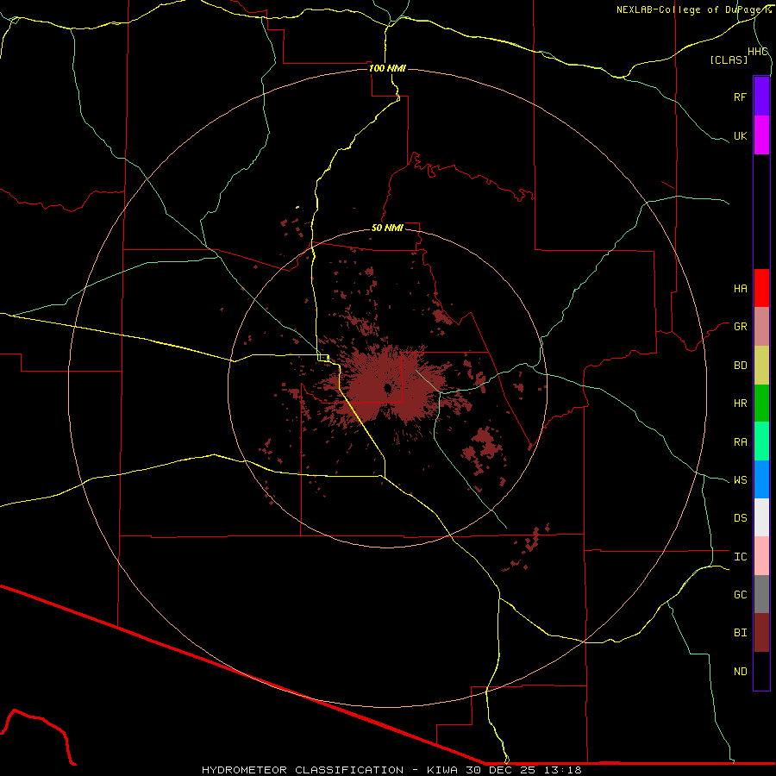Select the GR legend color block

761,327
